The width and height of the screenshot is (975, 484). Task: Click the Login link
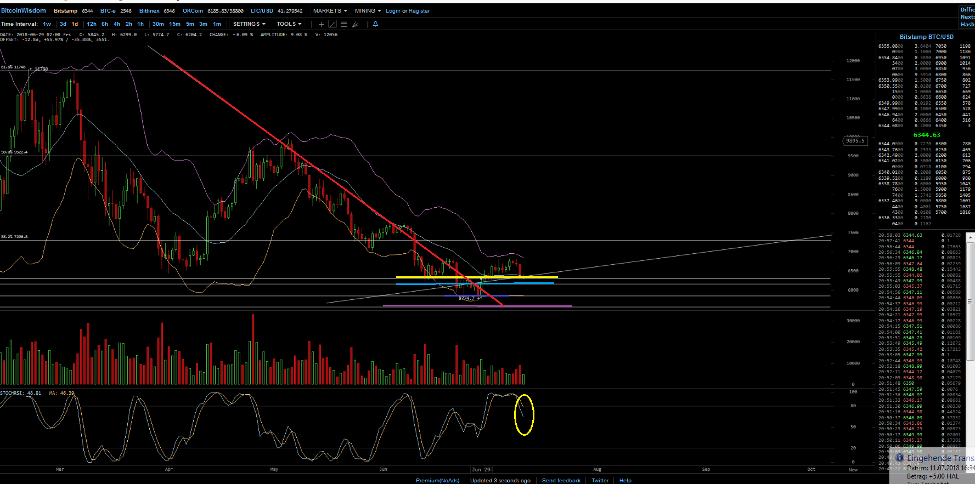pos(393,11)
